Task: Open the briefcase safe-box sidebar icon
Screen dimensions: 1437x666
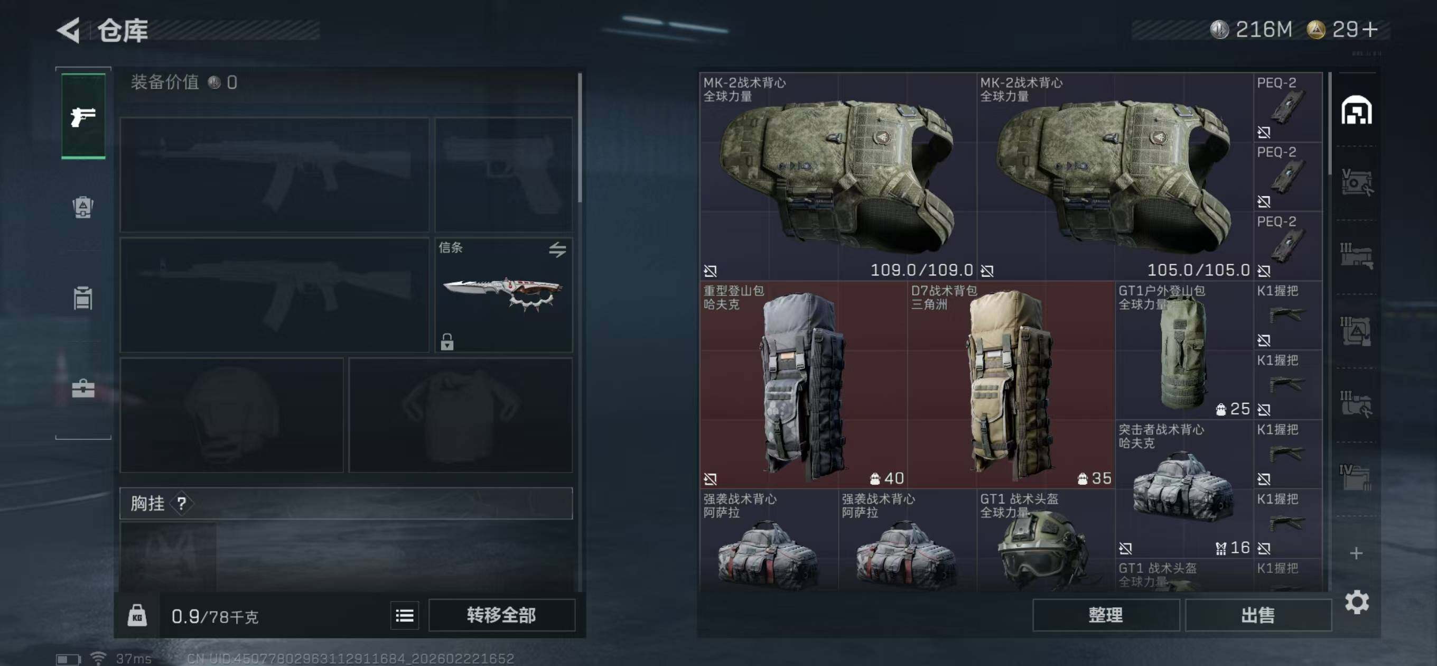Action: tap(82, 388)
